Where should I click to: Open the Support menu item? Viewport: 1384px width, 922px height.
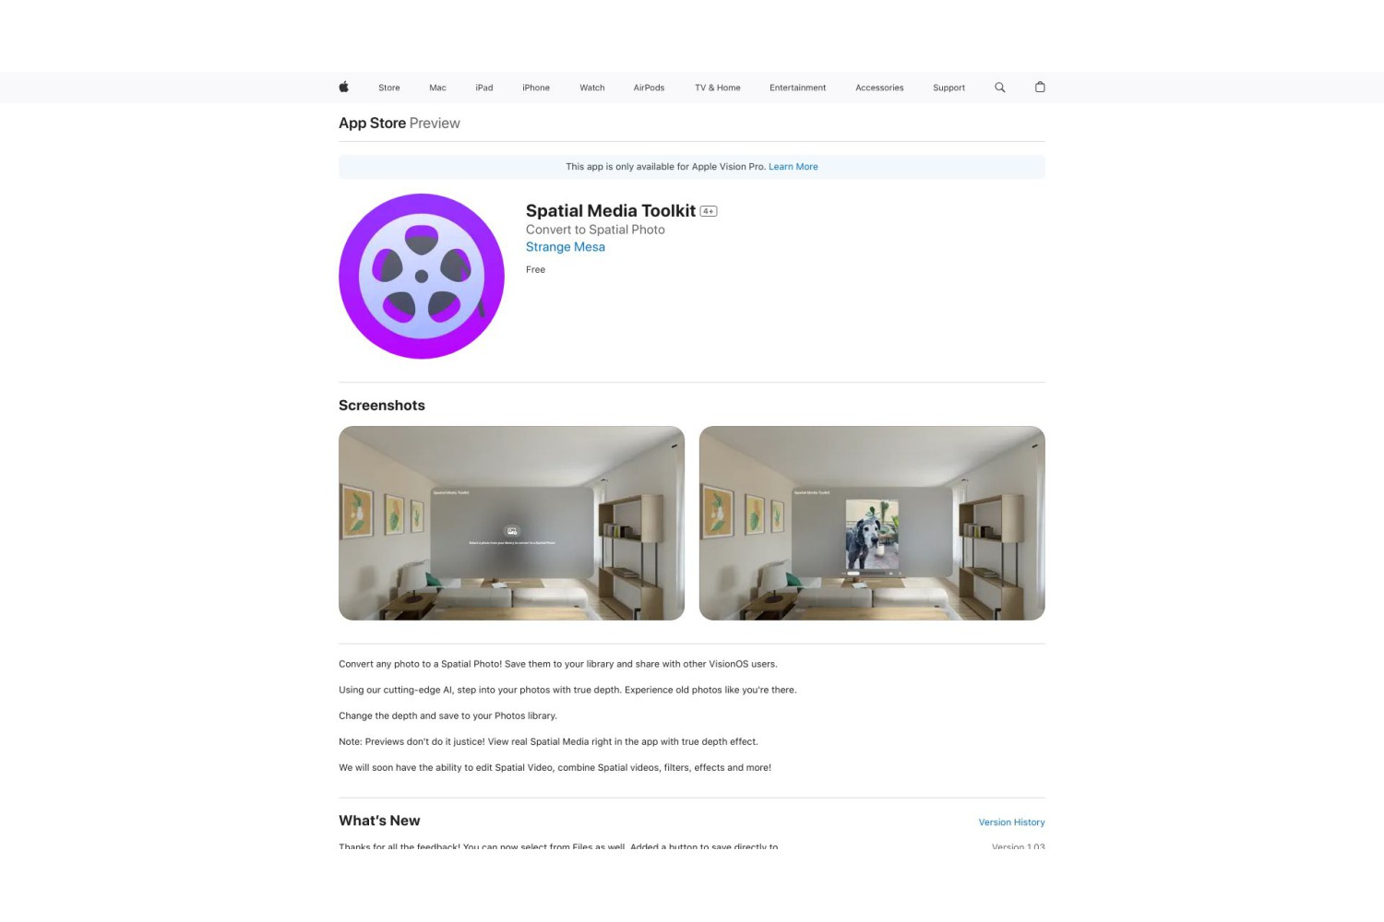click(949, 88)
